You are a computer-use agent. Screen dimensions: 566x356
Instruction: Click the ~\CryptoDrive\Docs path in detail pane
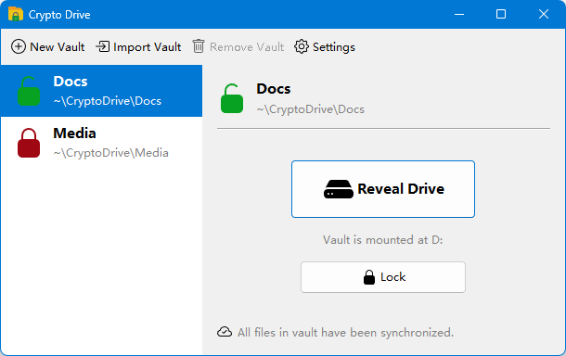(311, 109)
